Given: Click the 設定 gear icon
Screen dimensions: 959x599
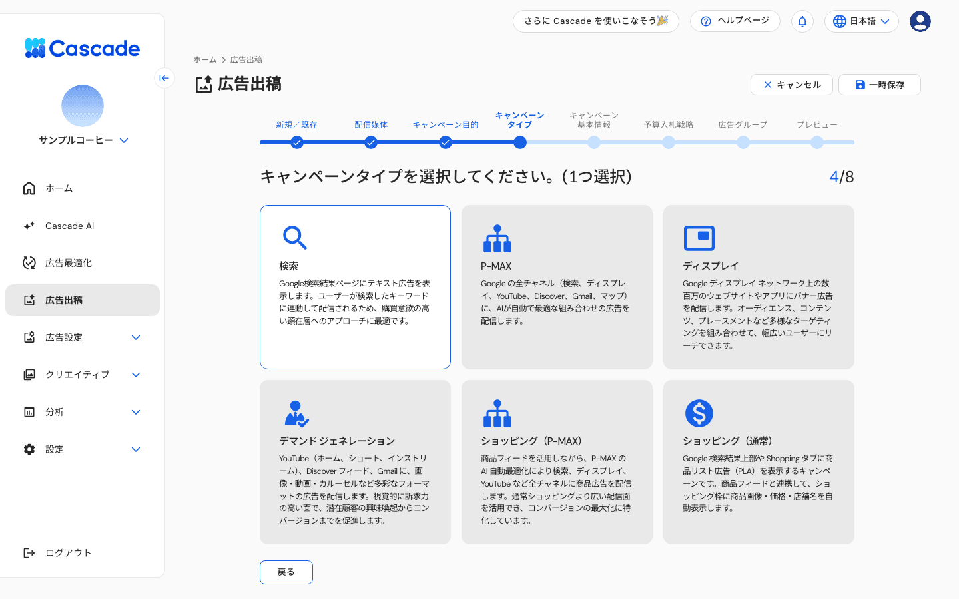Looking at the screenshot, I should pyautogui.click(x=29, y=449).
